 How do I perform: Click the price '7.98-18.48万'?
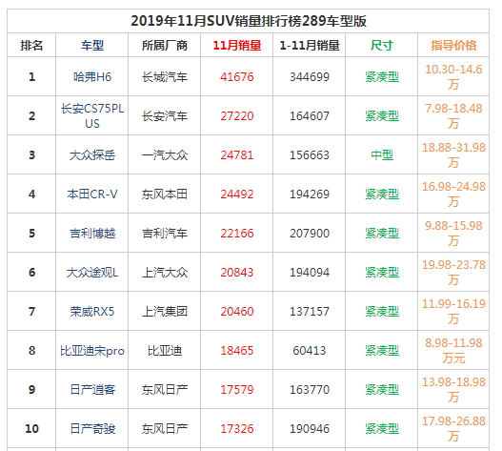pos(453,116)
